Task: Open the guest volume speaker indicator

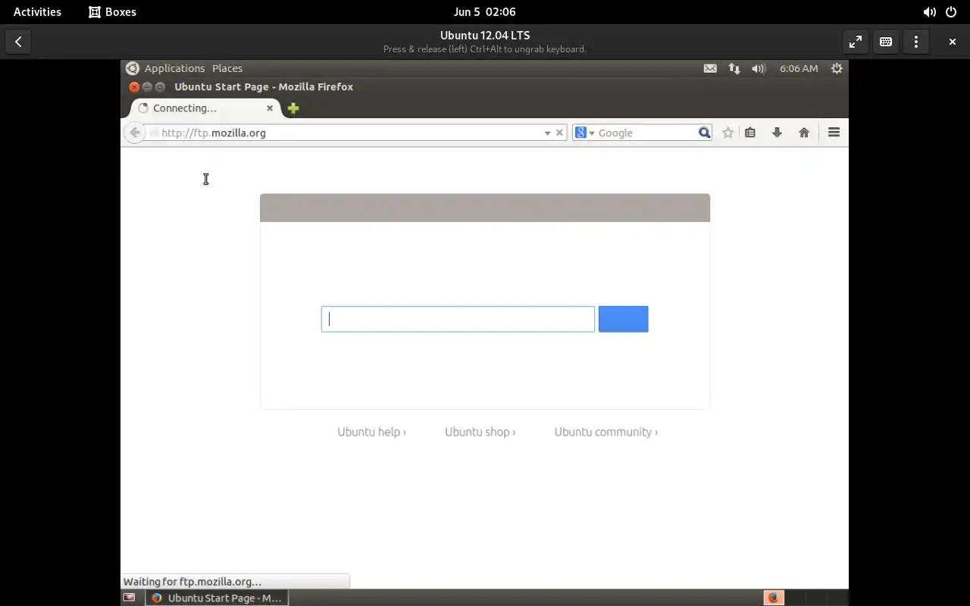Action: pos(759,68)
